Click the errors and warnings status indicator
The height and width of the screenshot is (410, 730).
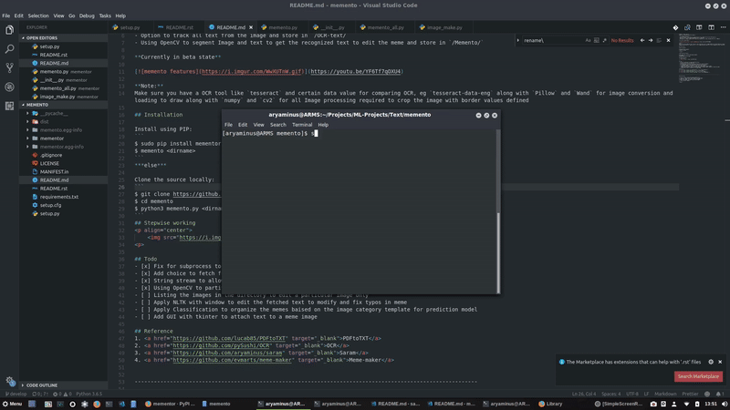click(x=62, y=394)
